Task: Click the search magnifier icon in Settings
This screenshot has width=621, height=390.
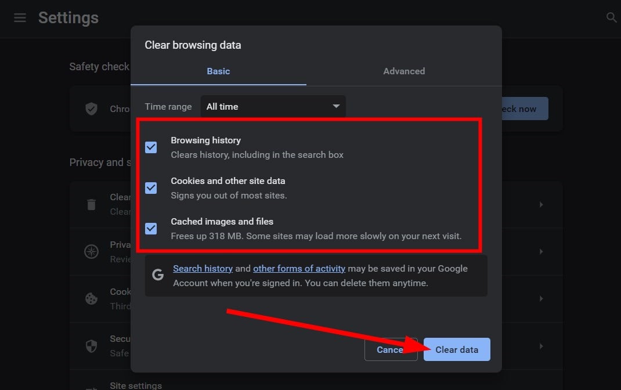Action: (611, 18)
